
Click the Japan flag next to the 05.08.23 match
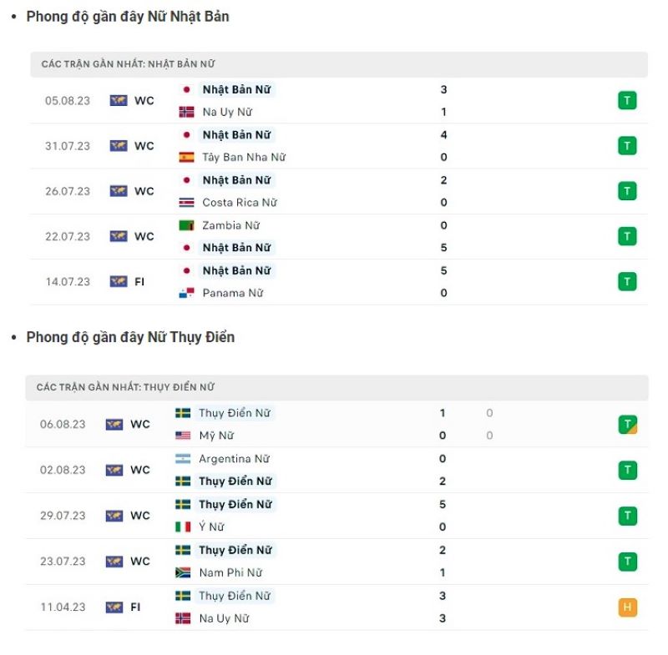click(x=186, y=89)
